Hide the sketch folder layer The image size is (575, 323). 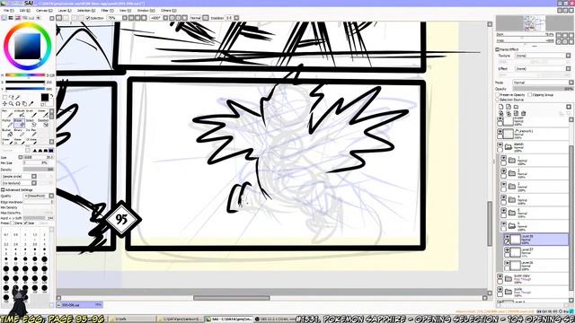pos(500,145)
